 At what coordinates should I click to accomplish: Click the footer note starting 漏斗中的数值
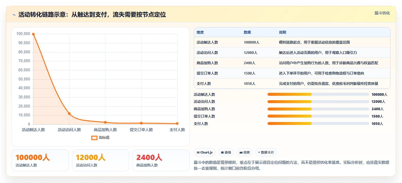pyautogui.click(x=291, y=166)
